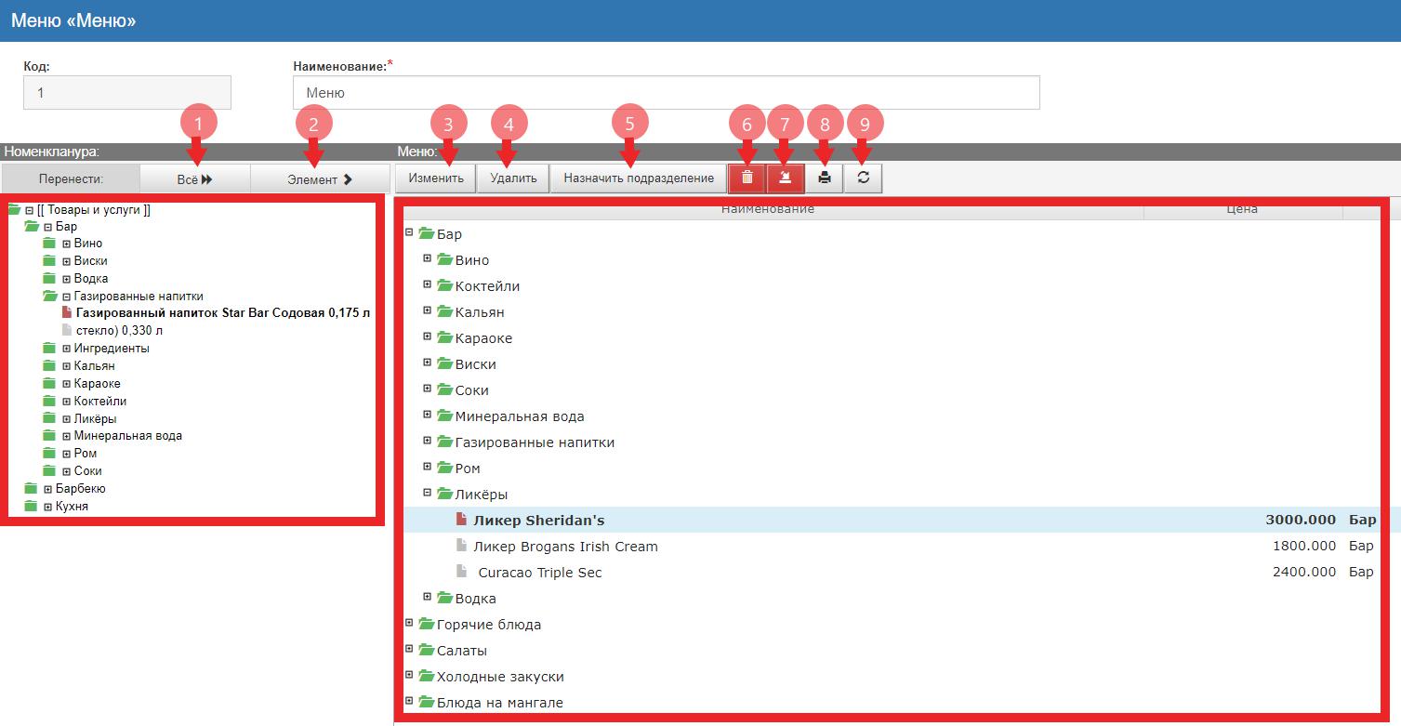Expand the Горячие блюда menu category
The width and height of the screenshot is (1401, 726).
[x=409, y=623]
